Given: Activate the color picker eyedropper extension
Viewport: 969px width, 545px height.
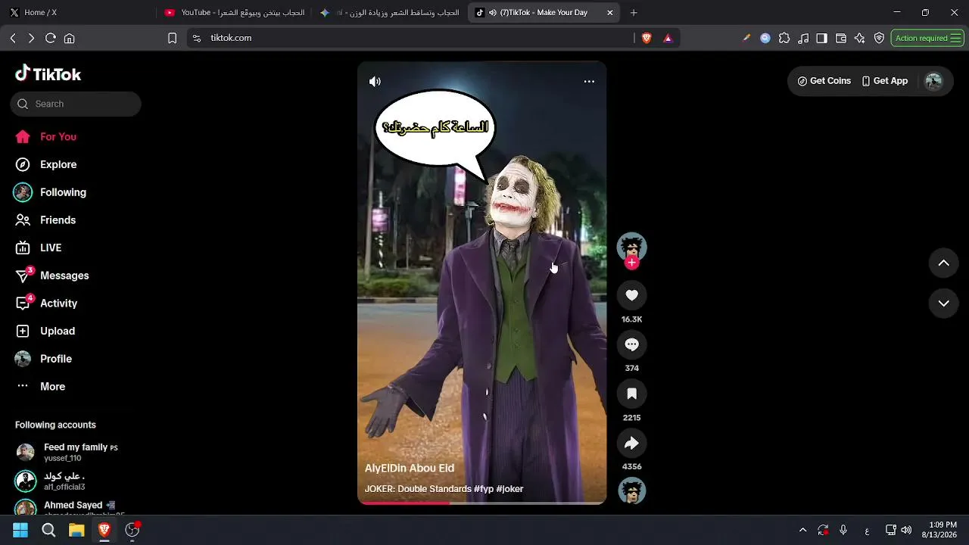Looking at the screenshot, I should [x=746, y=38].
